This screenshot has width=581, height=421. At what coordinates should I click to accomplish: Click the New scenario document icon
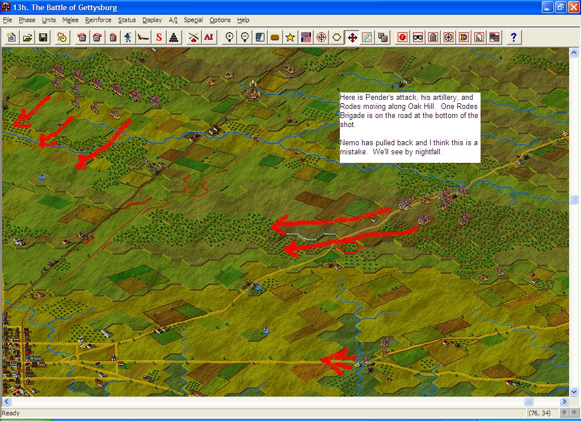tap(11, 37)
